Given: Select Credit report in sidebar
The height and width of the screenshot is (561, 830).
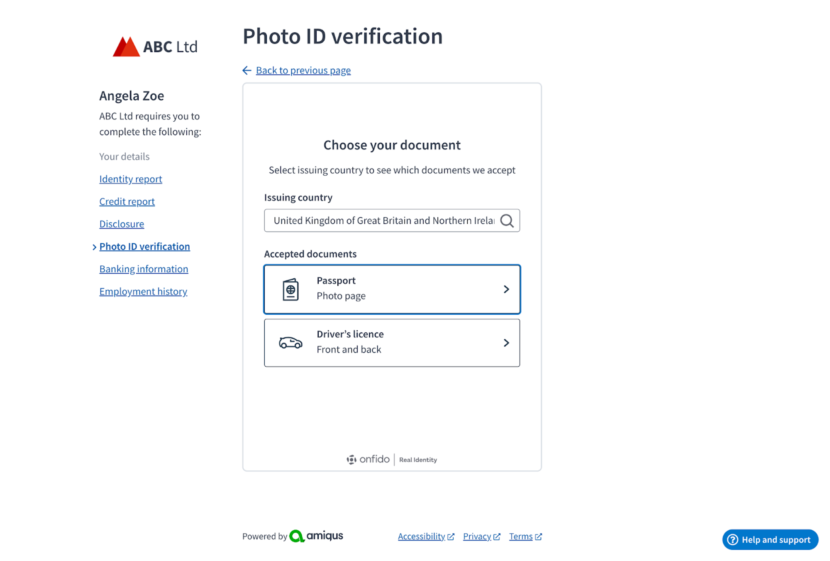Looking at the screenshot, I should pyautogui.click(x=127, y=201).
